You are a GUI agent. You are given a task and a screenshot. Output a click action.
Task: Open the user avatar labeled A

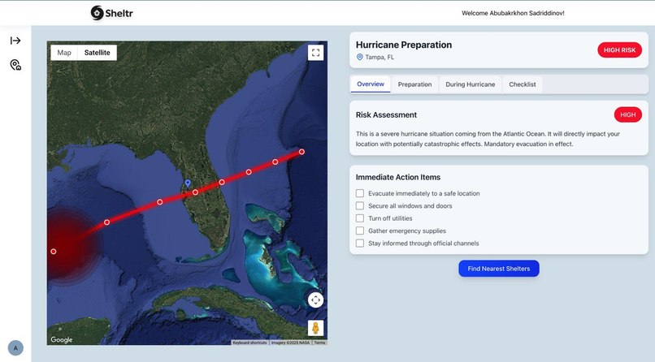coord(15,348)
